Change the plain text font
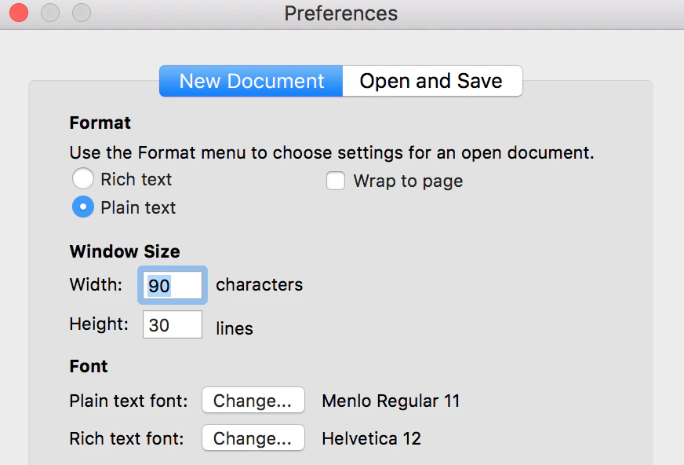This screenshot has width=684, height=465. coord(253,400)
